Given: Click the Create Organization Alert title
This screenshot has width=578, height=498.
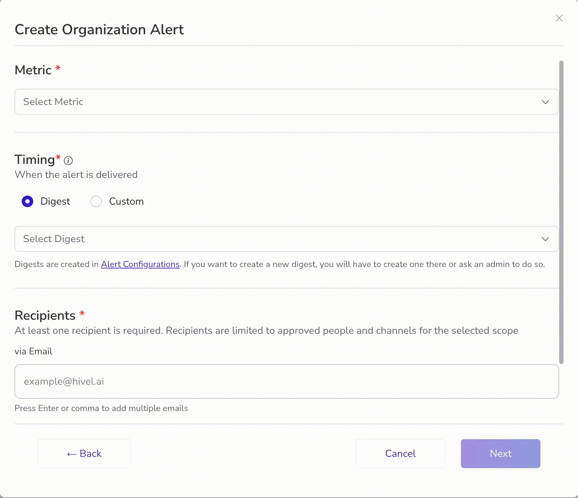Looking at the screenshot, I should tap(99, 30).
